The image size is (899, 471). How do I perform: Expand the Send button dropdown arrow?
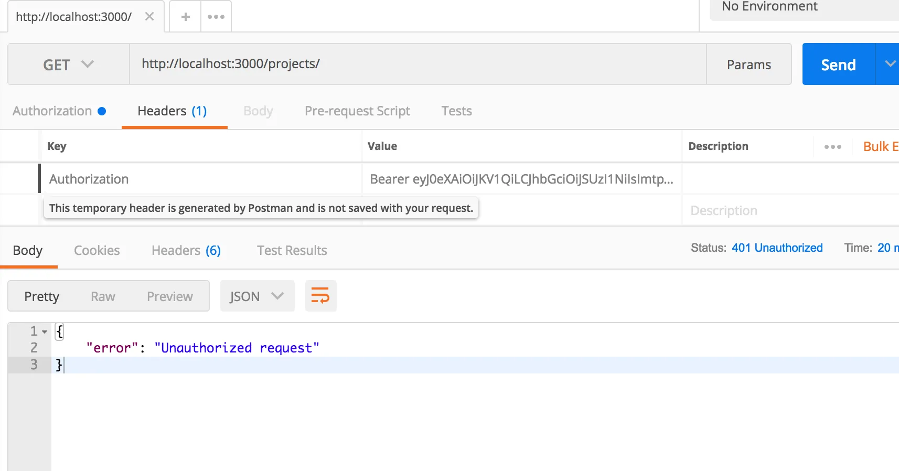[x=890, y=64]
